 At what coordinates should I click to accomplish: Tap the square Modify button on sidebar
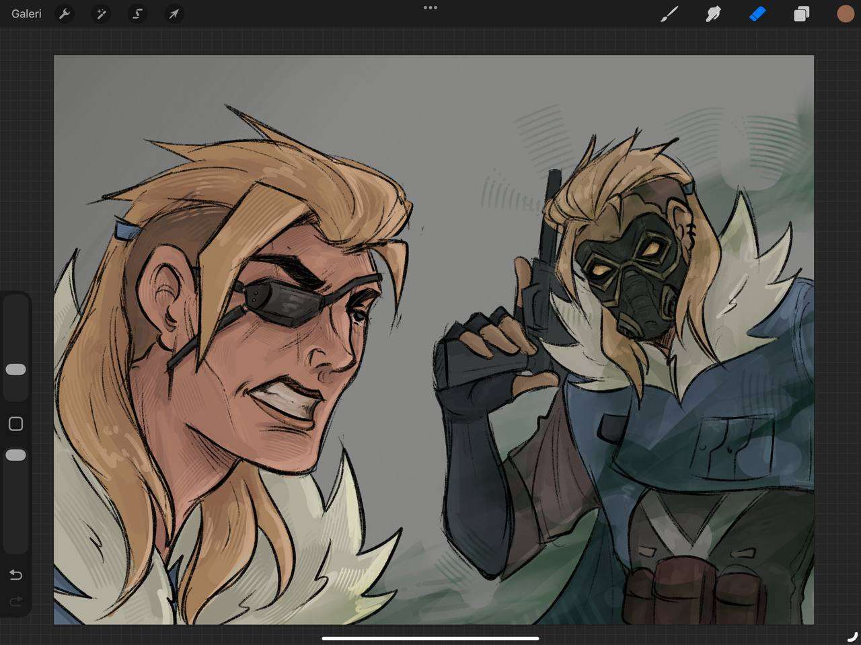(15, 424)
